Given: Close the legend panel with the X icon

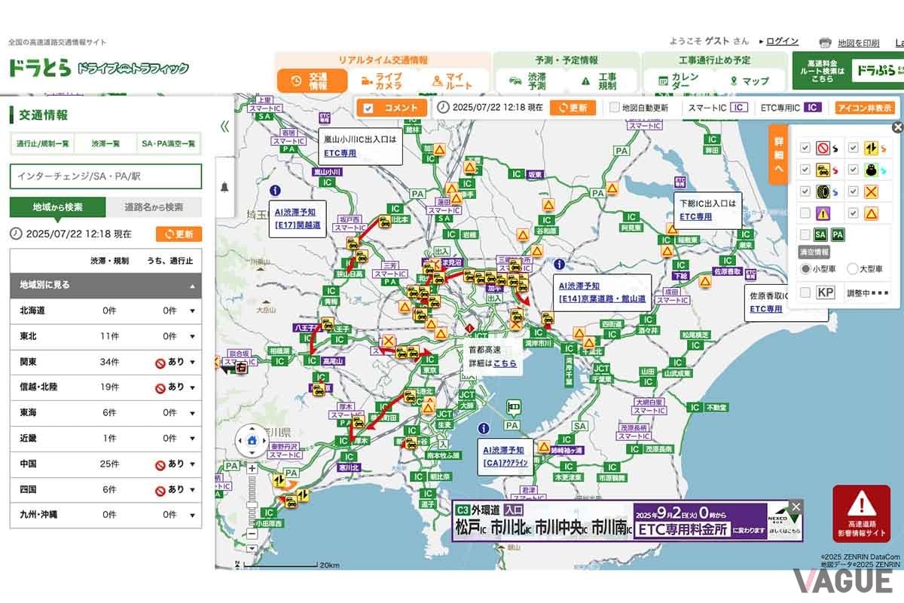Looking at the screenshot, I should click(x=896, y=127).
